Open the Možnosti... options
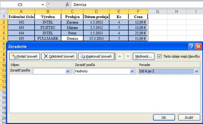203x124 pixels. coord(144,56)
